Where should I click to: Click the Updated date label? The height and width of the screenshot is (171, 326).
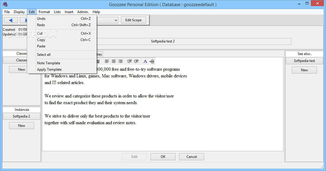(10, 34)
